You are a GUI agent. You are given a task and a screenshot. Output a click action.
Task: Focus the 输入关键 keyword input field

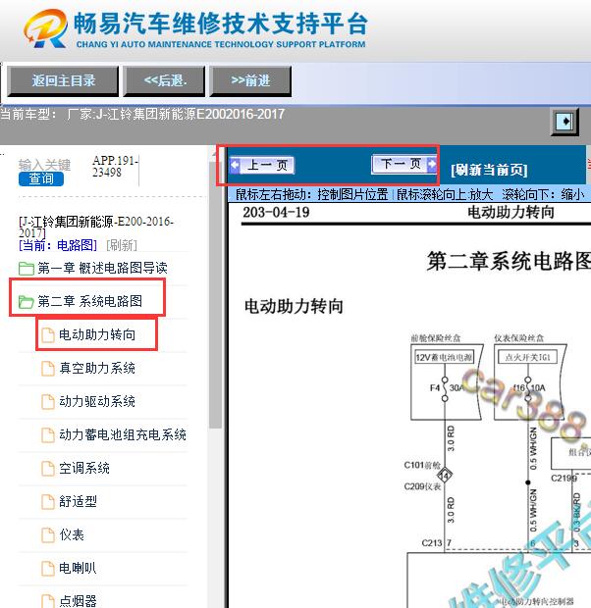(44, 165)
